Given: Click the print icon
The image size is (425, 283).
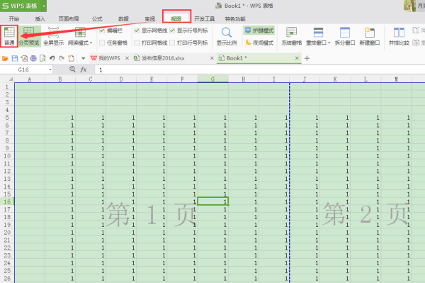Looking at the screenshot, I should click(x=33, y=58).
